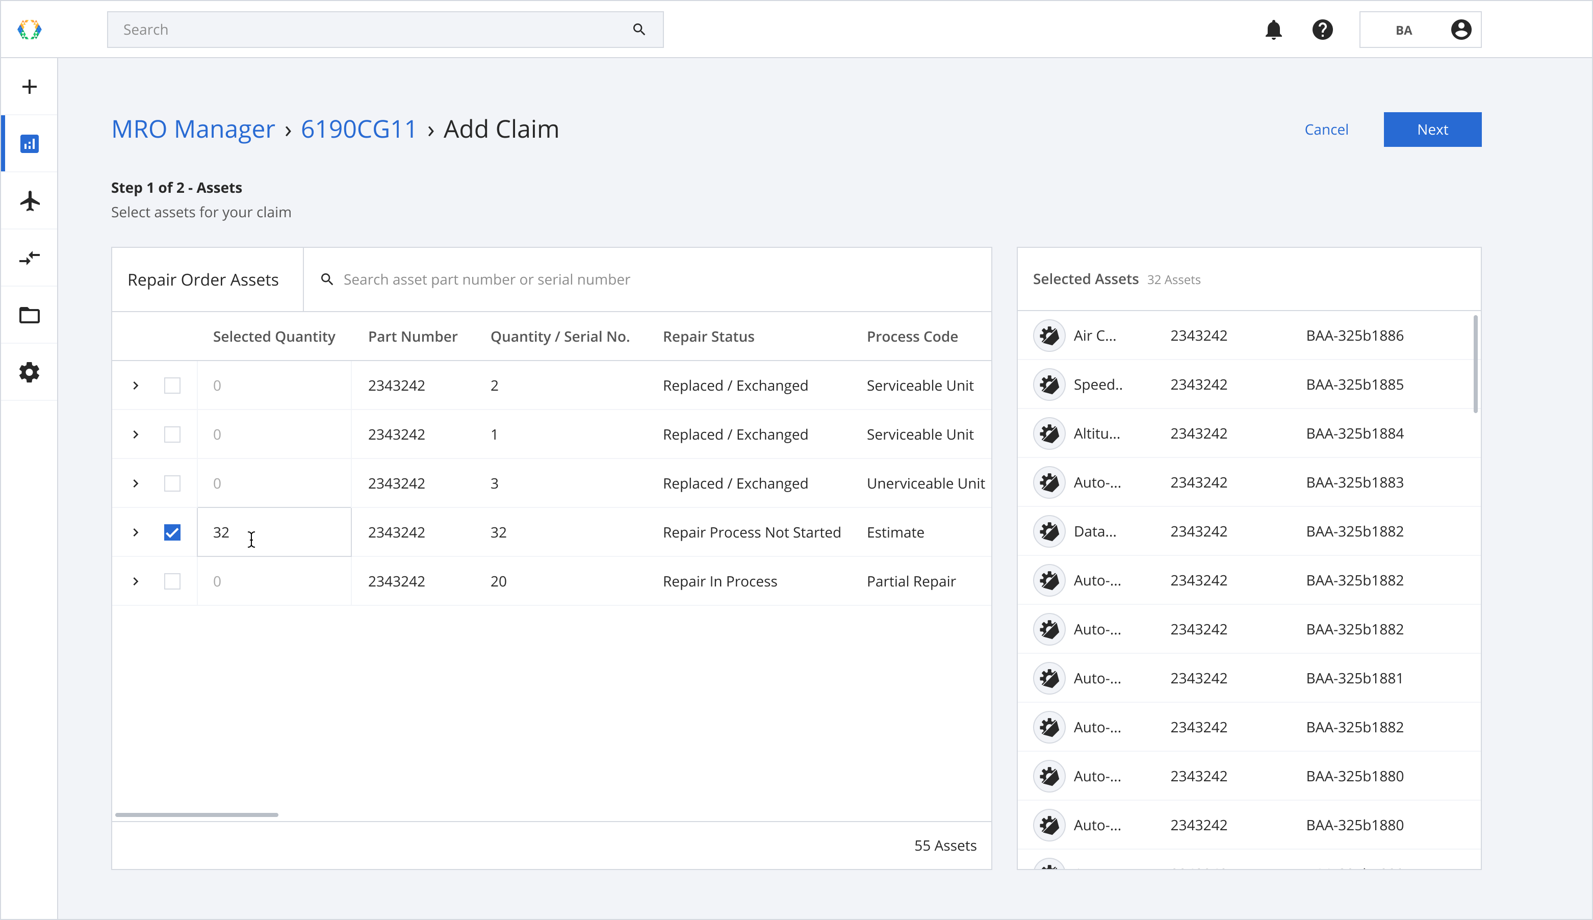Focus the asset part number search field
The image size is (1593, 920).
coord(648,279)
